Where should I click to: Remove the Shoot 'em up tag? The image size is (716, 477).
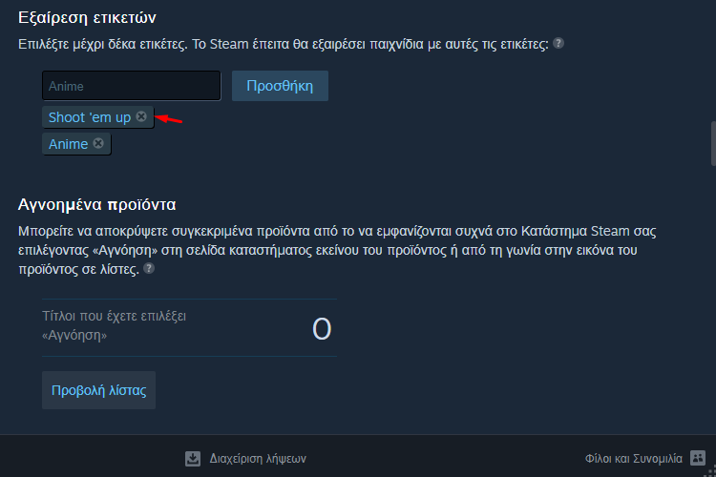point(141,116)
